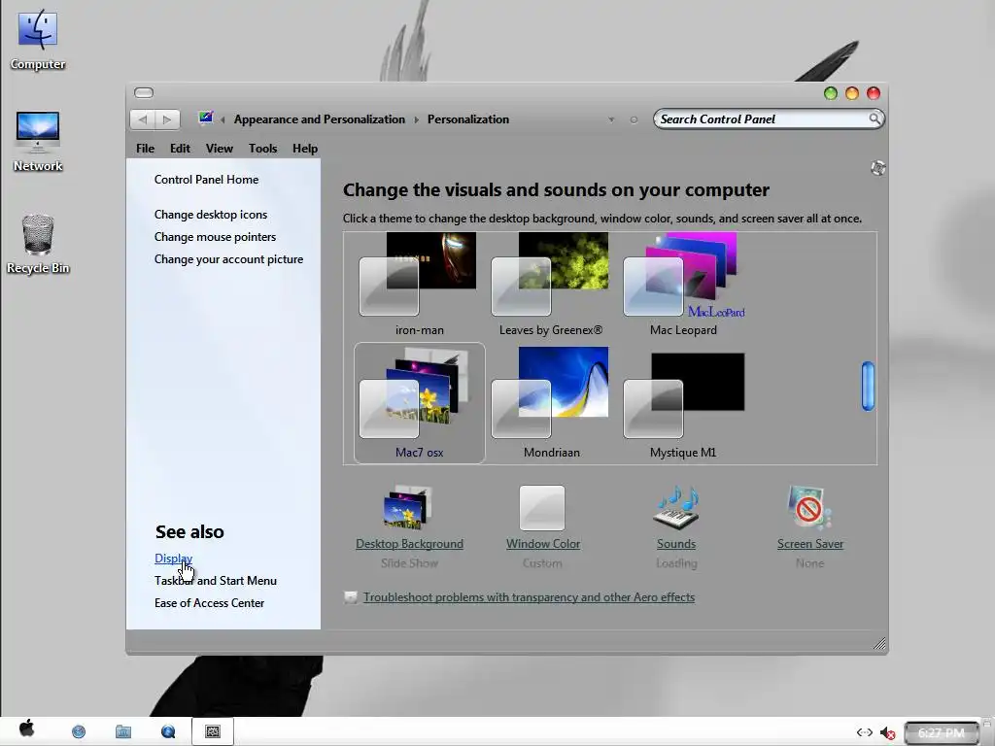Click the Window Color text link
The height and width of the screenshot is (746, 995).
(x=543, y=544)
